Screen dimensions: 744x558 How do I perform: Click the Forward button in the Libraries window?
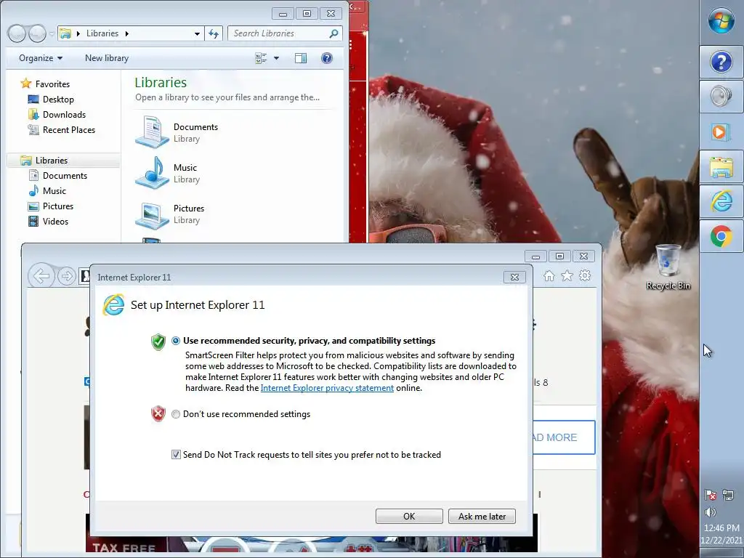coord(37,33)
